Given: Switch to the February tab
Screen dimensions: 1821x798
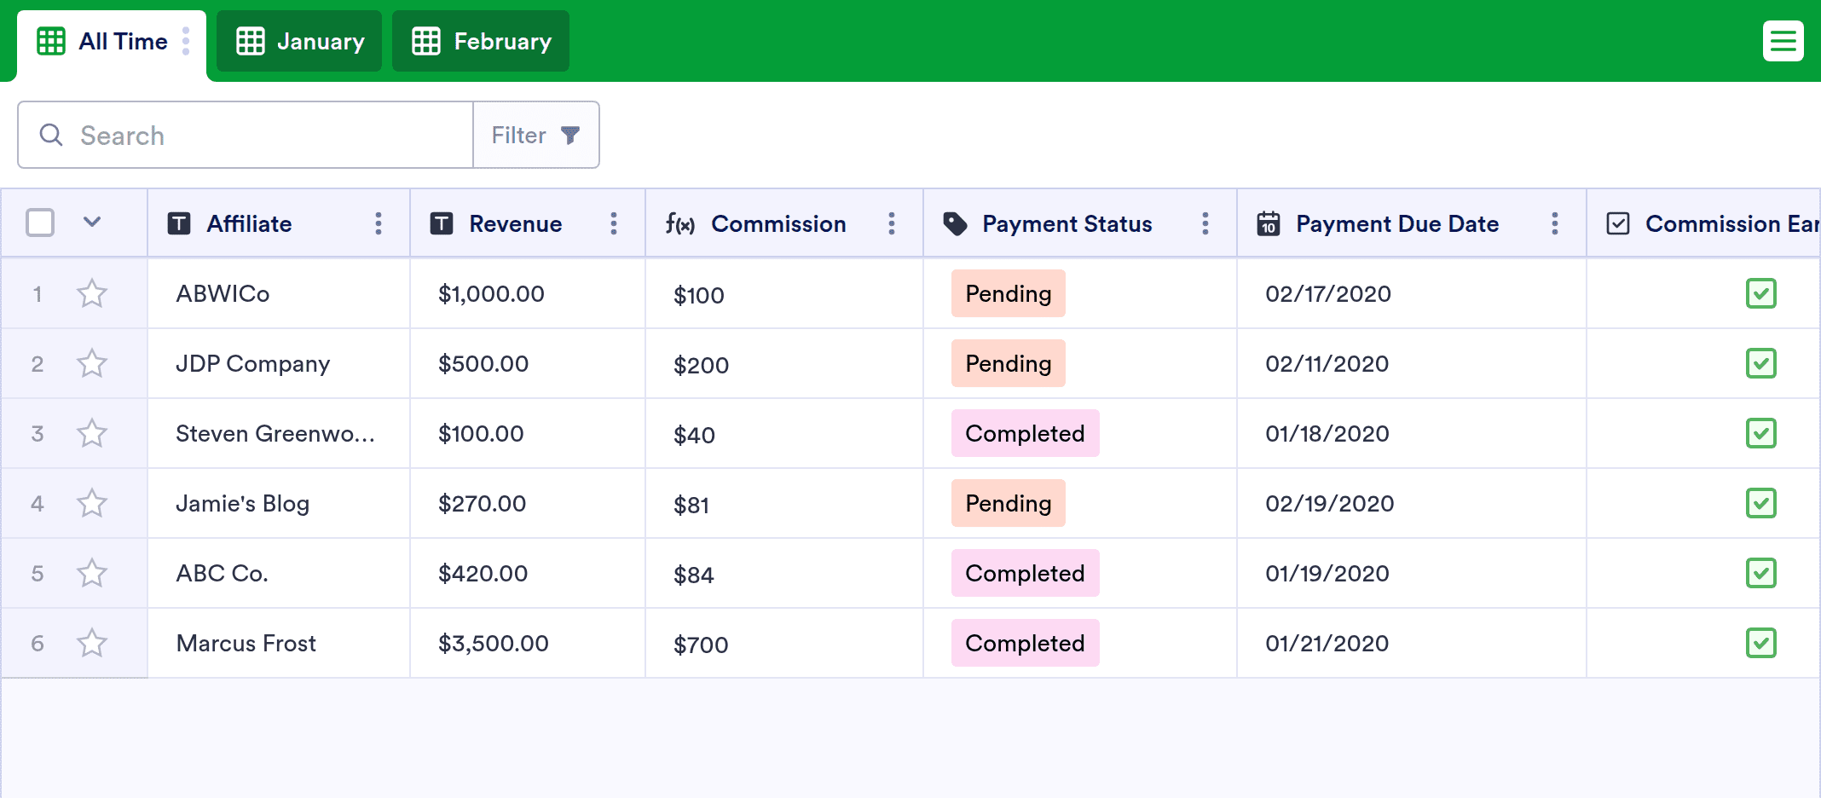Looking at the screenshot, I should tap(481, 41).
